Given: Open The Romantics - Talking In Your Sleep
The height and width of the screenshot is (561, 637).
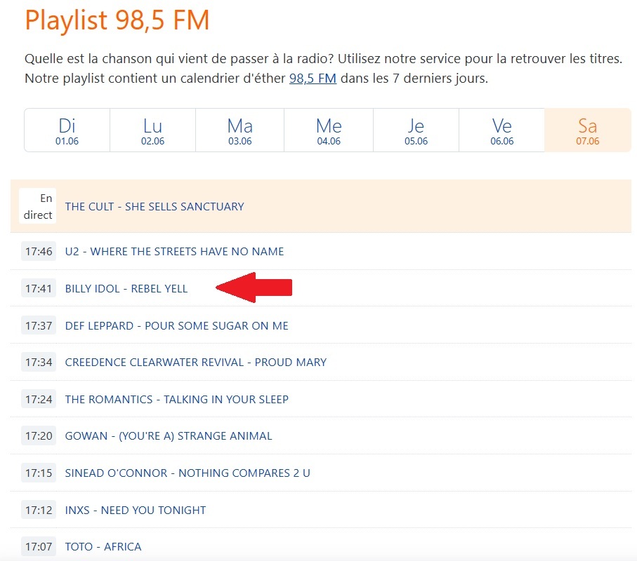Looking at the screenshot, I should pos(176,399).
